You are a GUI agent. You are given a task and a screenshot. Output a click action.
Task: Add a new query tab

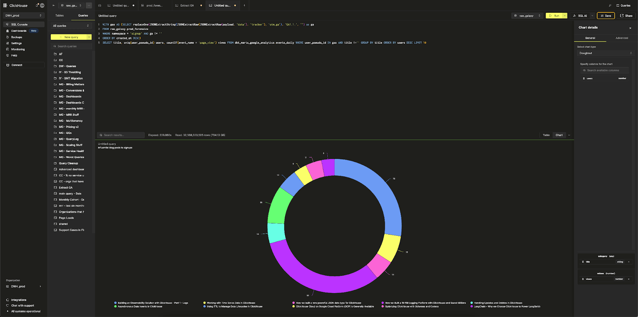pos(244,6)
